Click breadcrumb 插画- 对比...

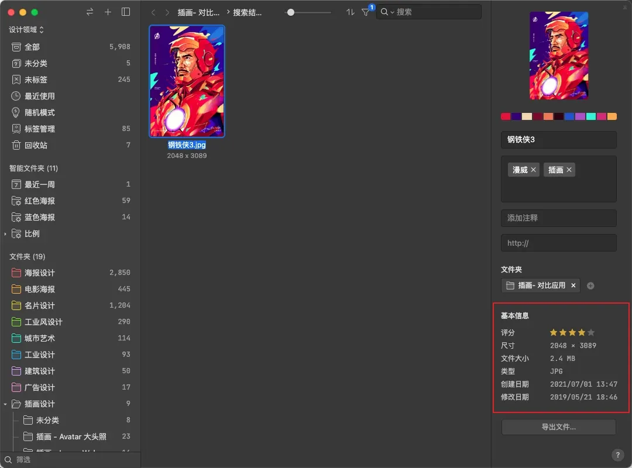pyautogui.click(x=199, y=12)
